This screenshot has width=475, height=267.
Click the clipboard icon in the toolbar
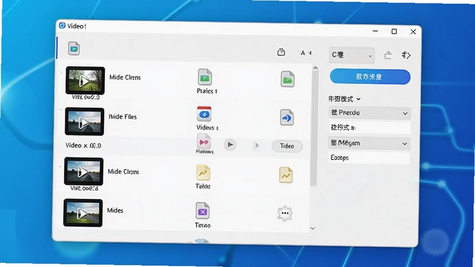281,52
